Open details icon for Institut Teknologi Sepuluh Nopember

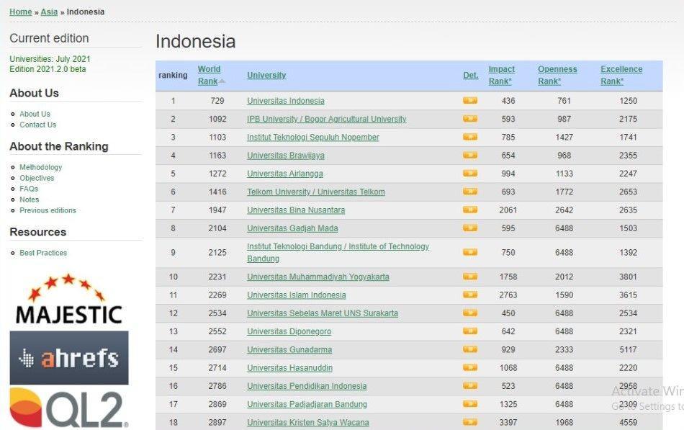pyautogui.click(x=470, y=137)
